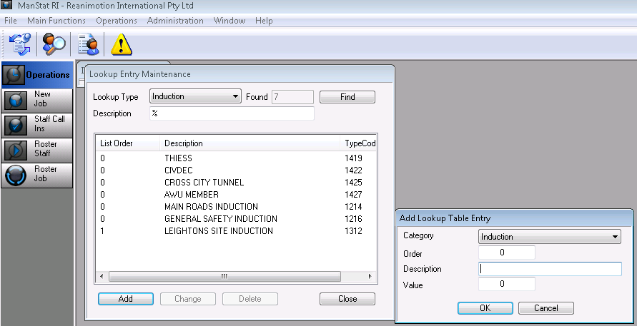Open Staff Call Ins from sidebar

[37, 124]
